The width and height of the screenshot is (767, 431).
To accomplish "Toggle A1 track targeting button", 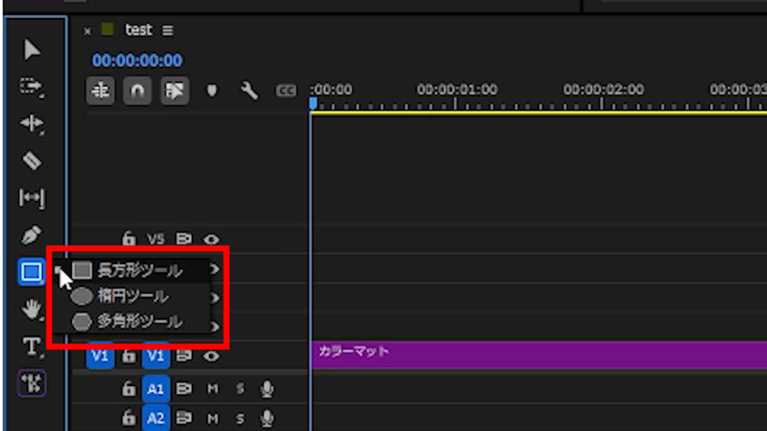I will [x=156, y=389].
